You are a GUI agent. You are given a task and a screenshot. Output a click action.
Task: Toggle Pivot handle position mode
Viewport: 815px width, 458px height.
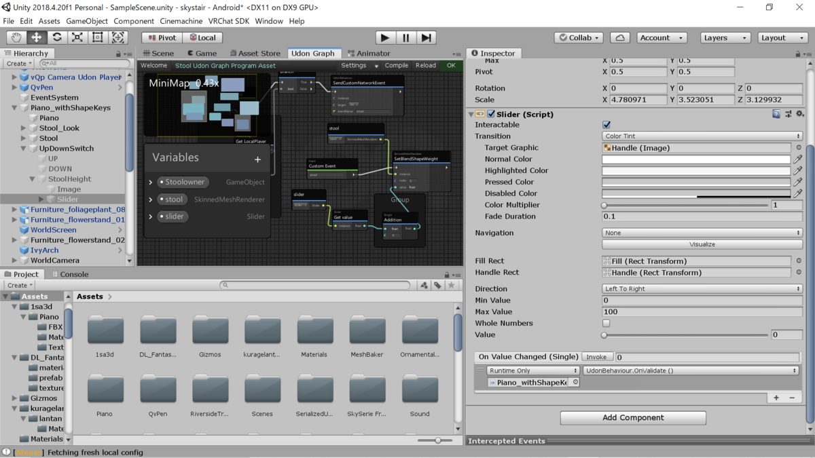tap(162, 38)
